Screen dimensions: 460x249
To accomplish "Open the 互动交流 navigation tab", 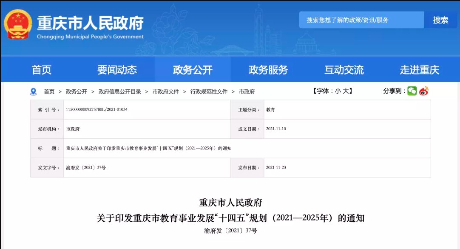I will 344,70.
